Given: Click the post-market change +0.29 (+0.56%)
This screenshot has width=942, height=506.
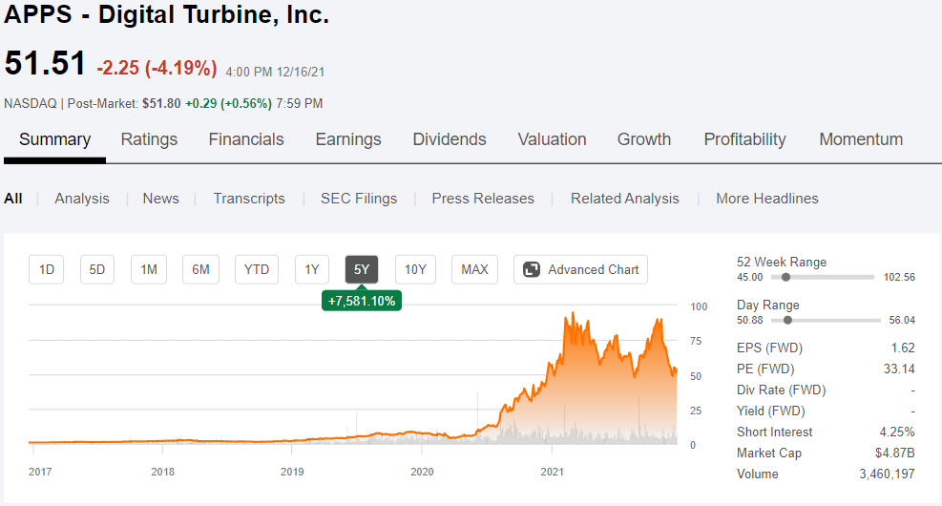Looking at the screenshot, I should point(228,103).
